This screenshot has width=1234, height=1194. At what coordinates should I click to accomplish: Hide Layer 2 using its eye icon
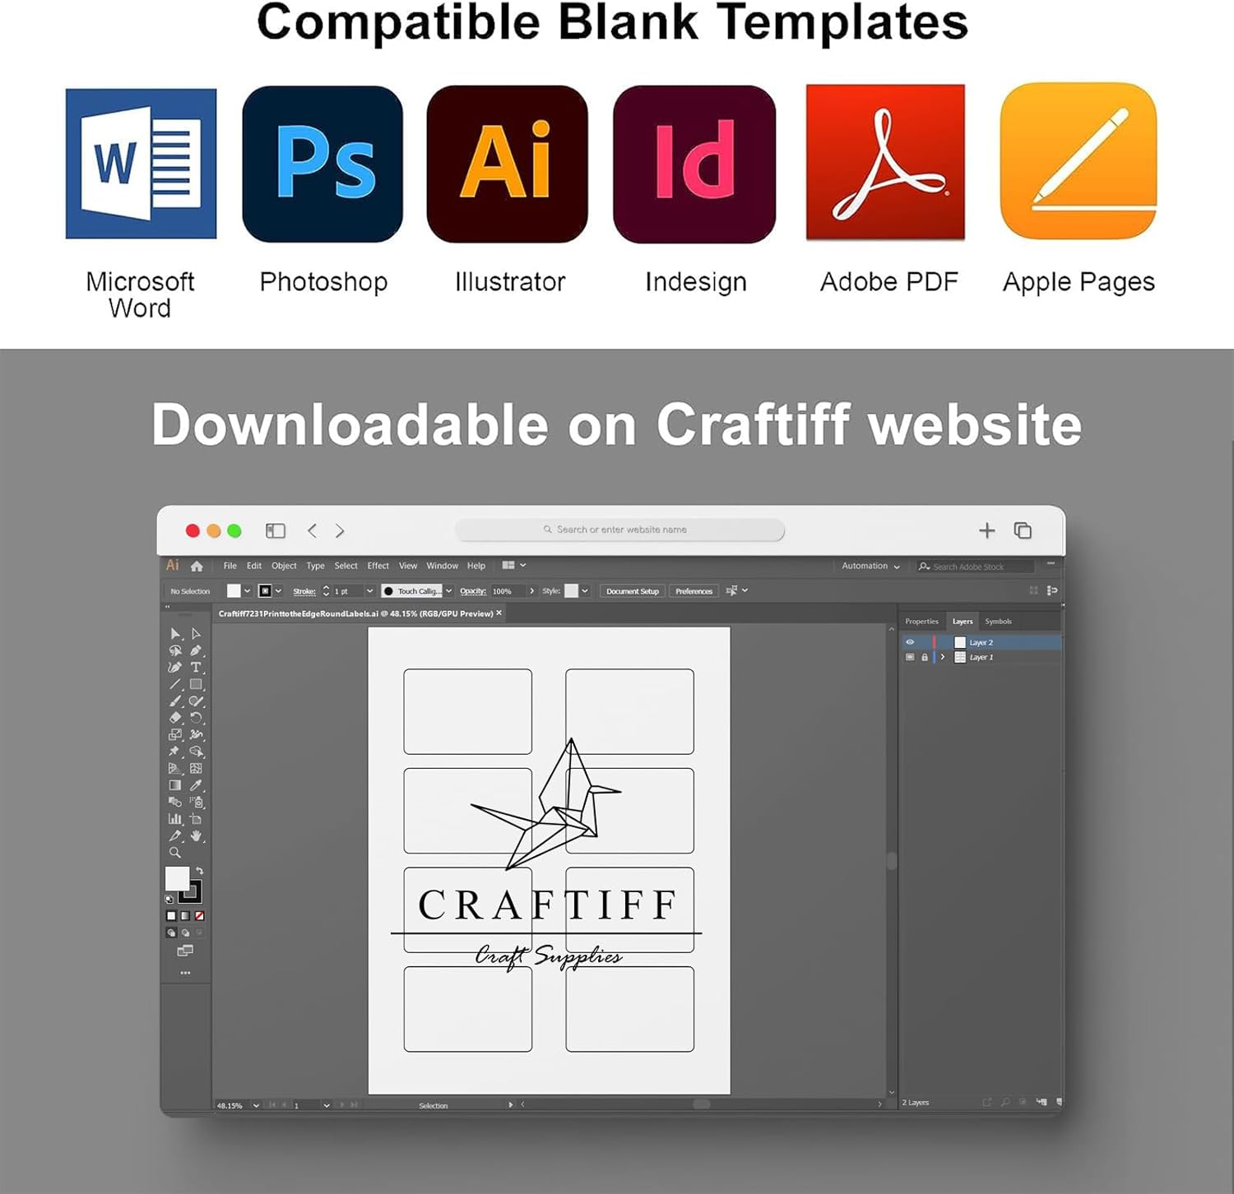tap(910, 642)
